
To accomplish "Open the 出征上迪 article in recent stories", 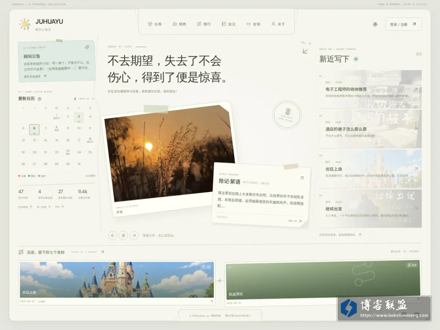I will pos(370,169).
